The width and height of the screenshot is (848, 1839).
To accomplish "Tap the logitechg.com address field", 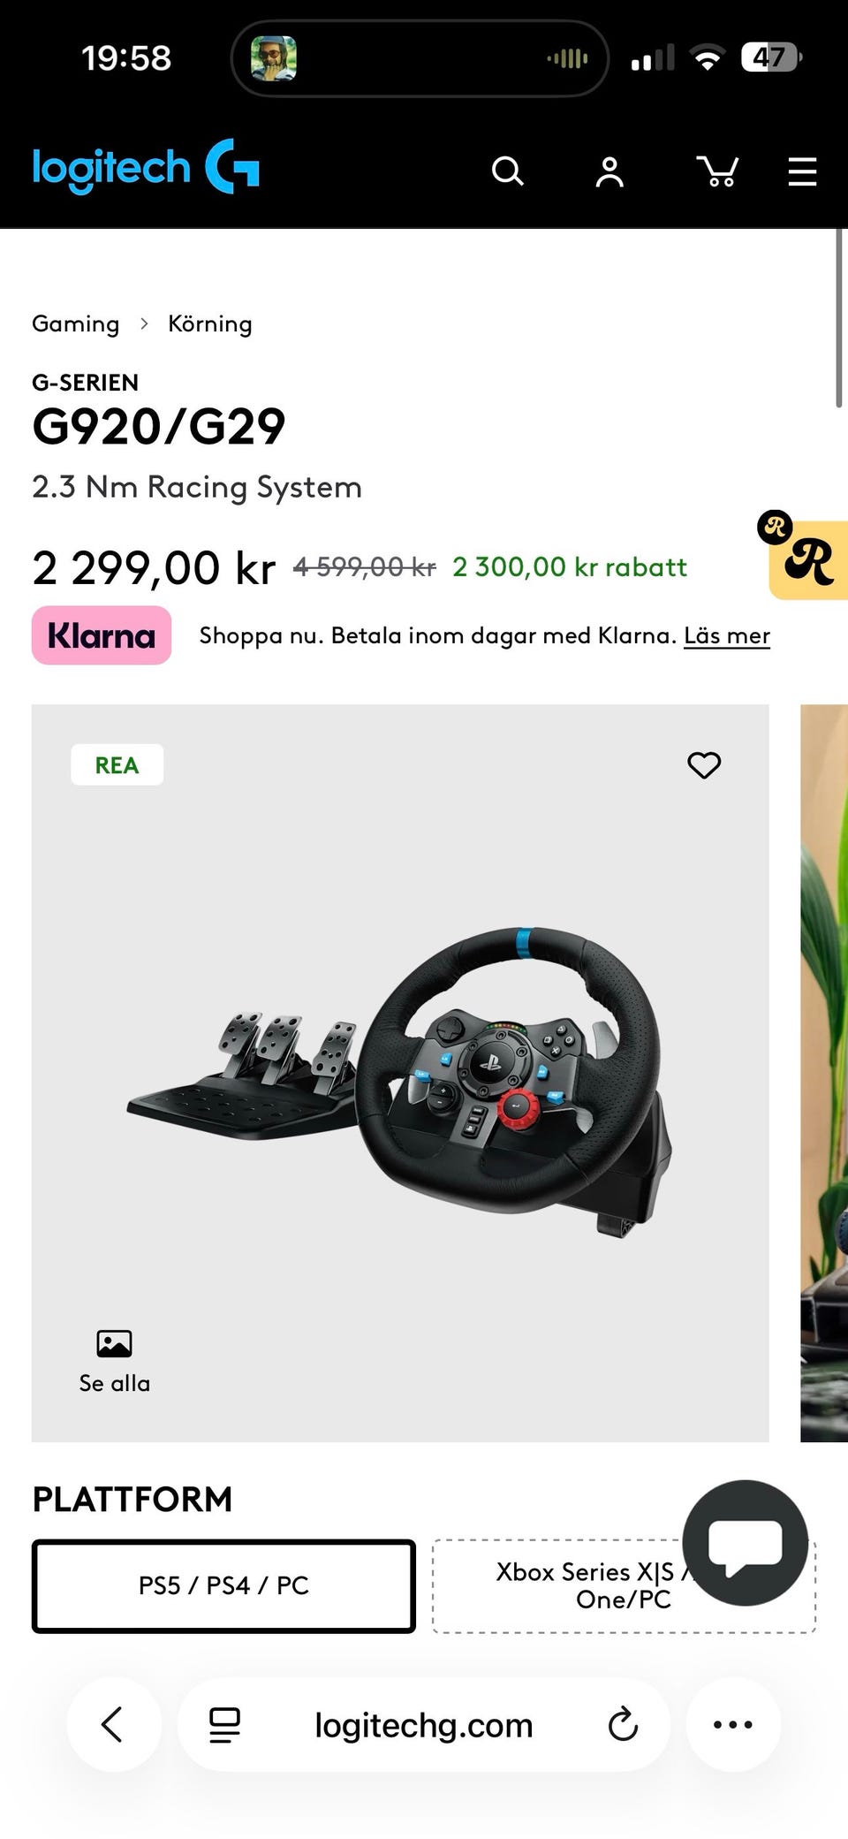I will coord(424,1724).
